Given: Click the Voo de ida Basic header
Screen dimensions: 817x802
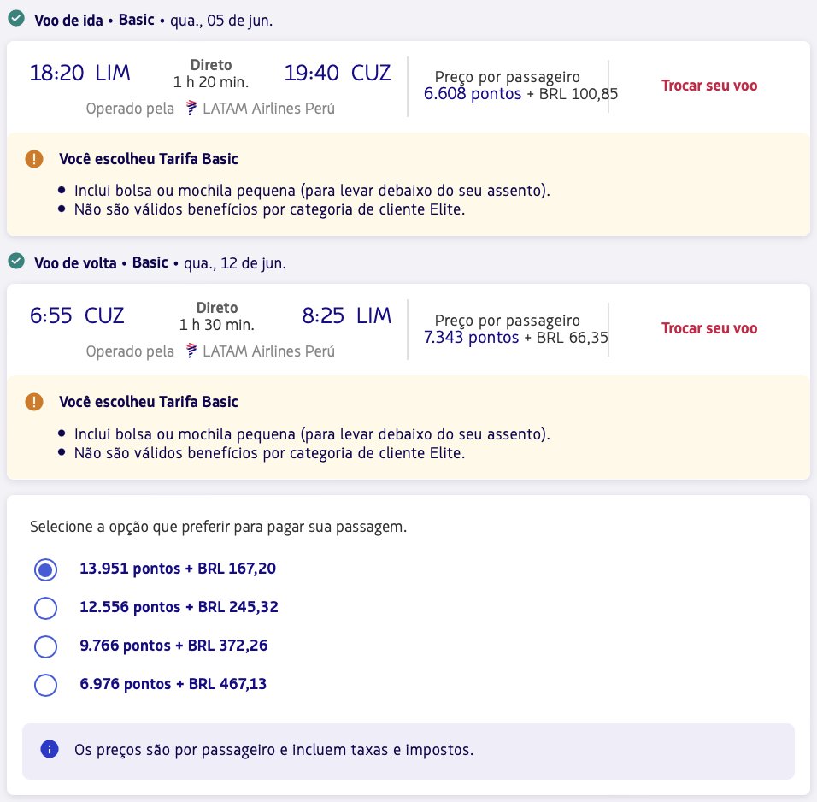Looking at the screenshot, I should pos(94,20).
